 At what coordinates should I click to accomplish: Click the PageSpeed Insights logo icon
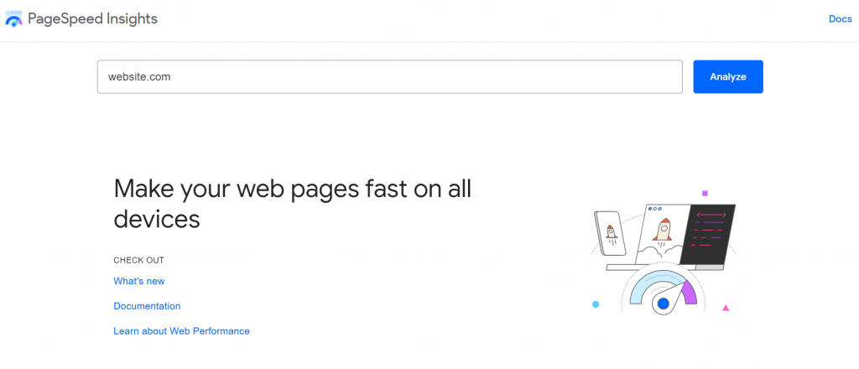pos(14,19)
